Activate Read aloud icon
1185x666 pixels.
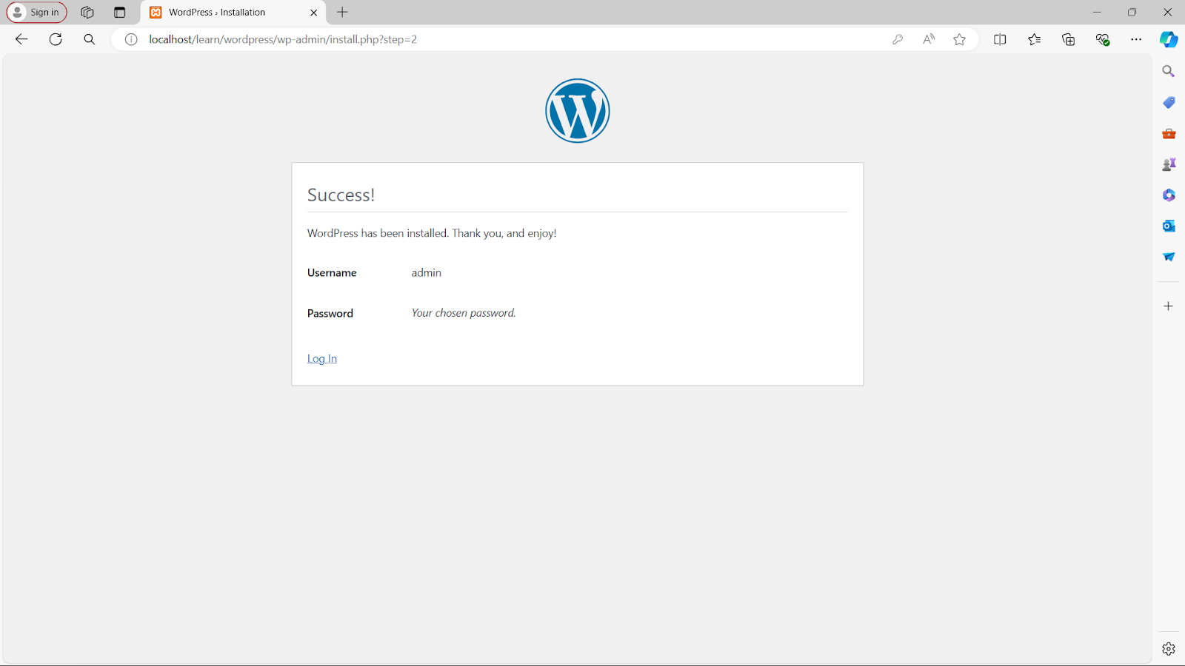pos(929,39)
